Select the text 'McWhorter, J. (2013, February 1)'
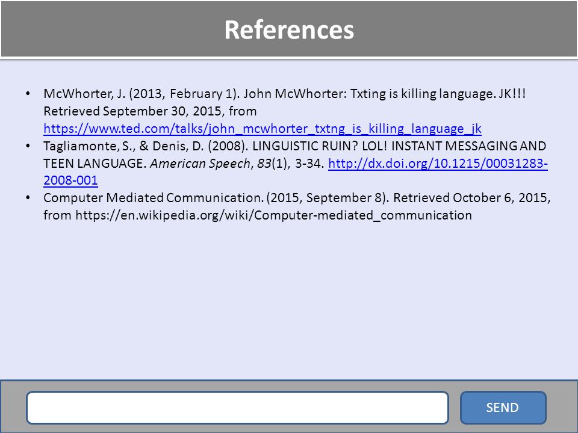Viewport: 578px width, 433px height. [x=141, y=94]
